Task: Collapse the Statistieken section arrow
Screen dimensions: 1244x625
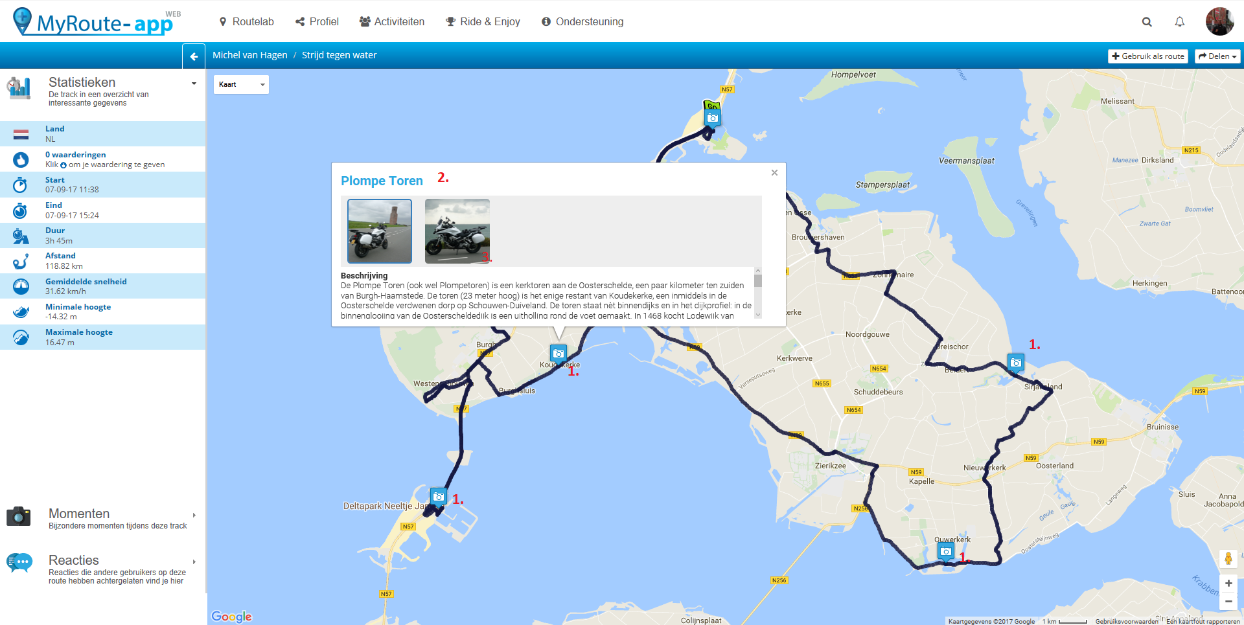Action: click(194, 84)
